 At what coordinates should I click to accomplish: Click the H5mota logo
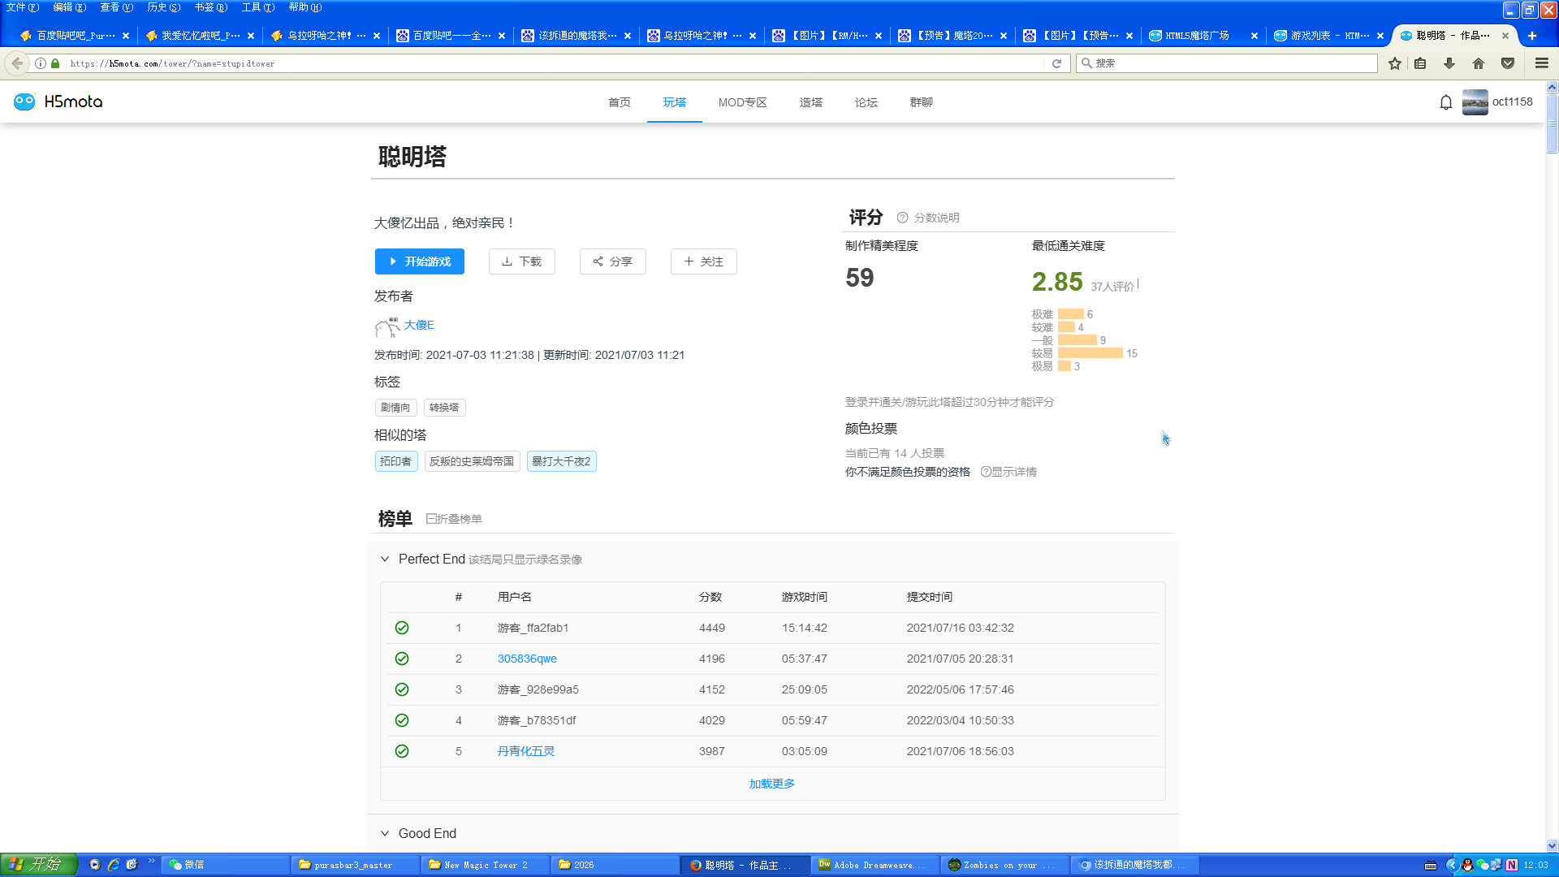pyautogui.click(x=58, y=102)
